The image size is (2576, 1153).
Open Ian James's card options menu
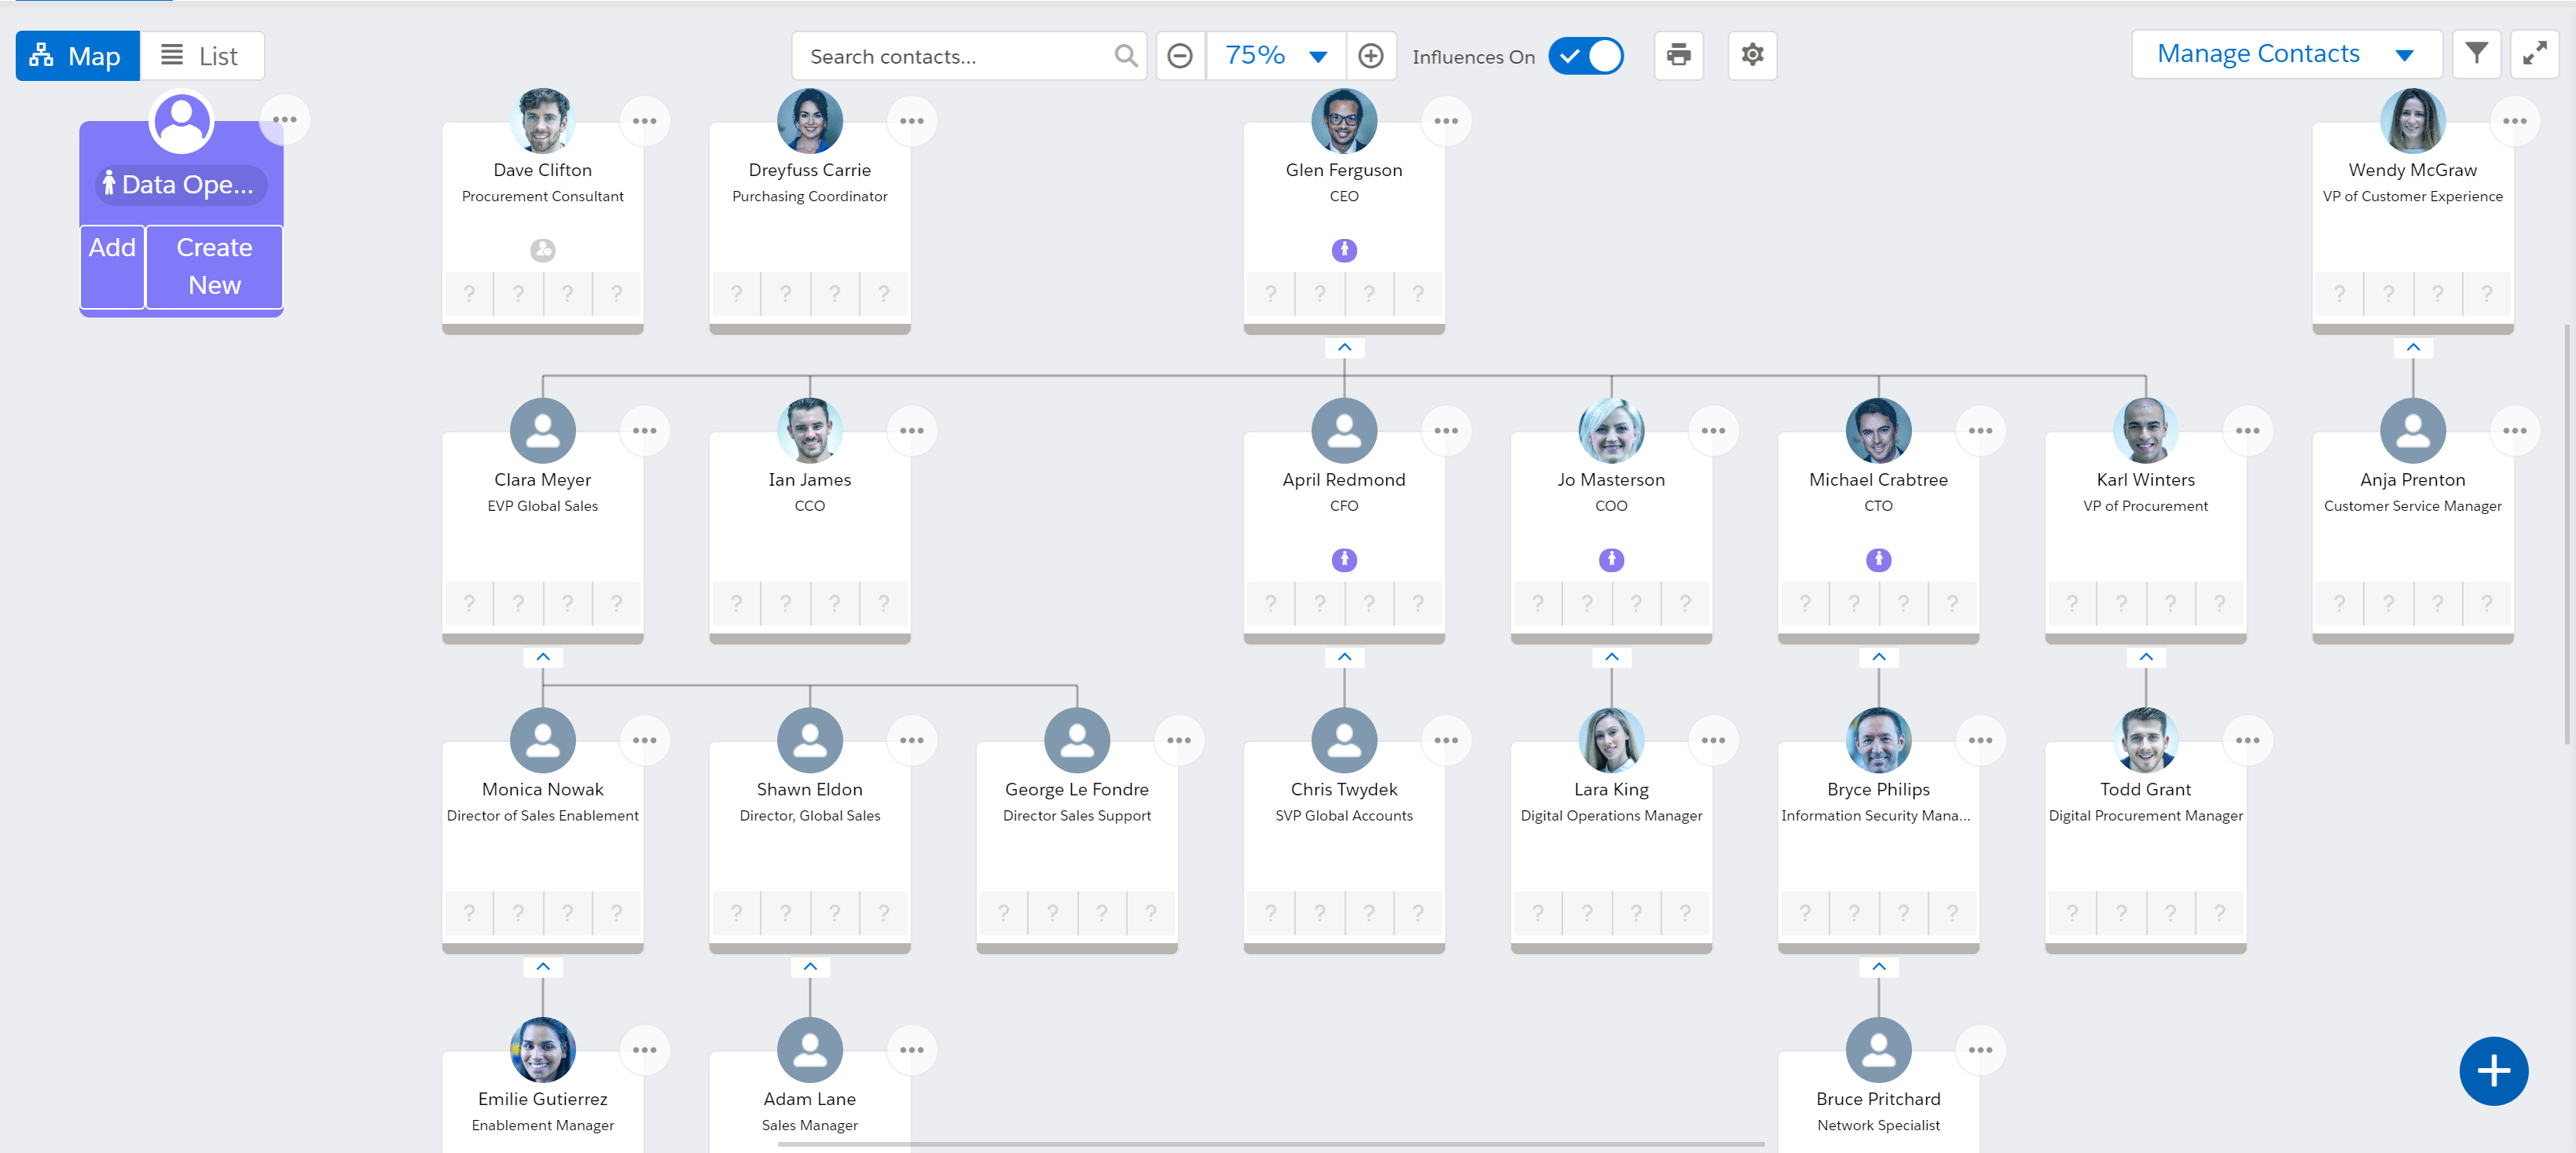(911, 431)
